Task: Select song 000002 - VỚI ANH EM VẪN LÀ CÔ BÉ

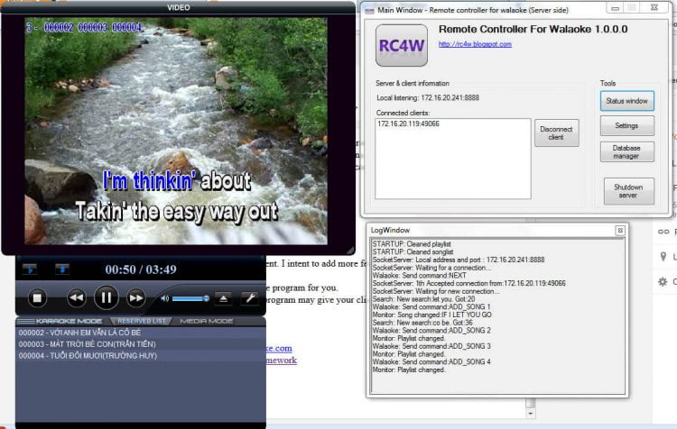Action: [141, 333]
